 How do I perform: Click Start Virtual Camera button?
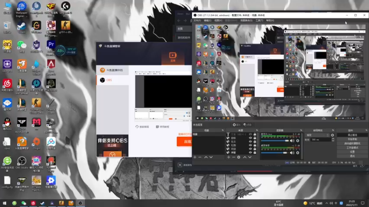(352, 144)
